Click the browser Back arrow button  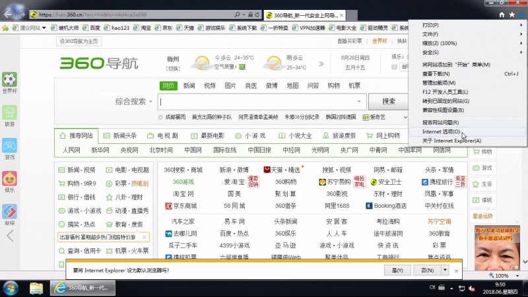(9, 14)
